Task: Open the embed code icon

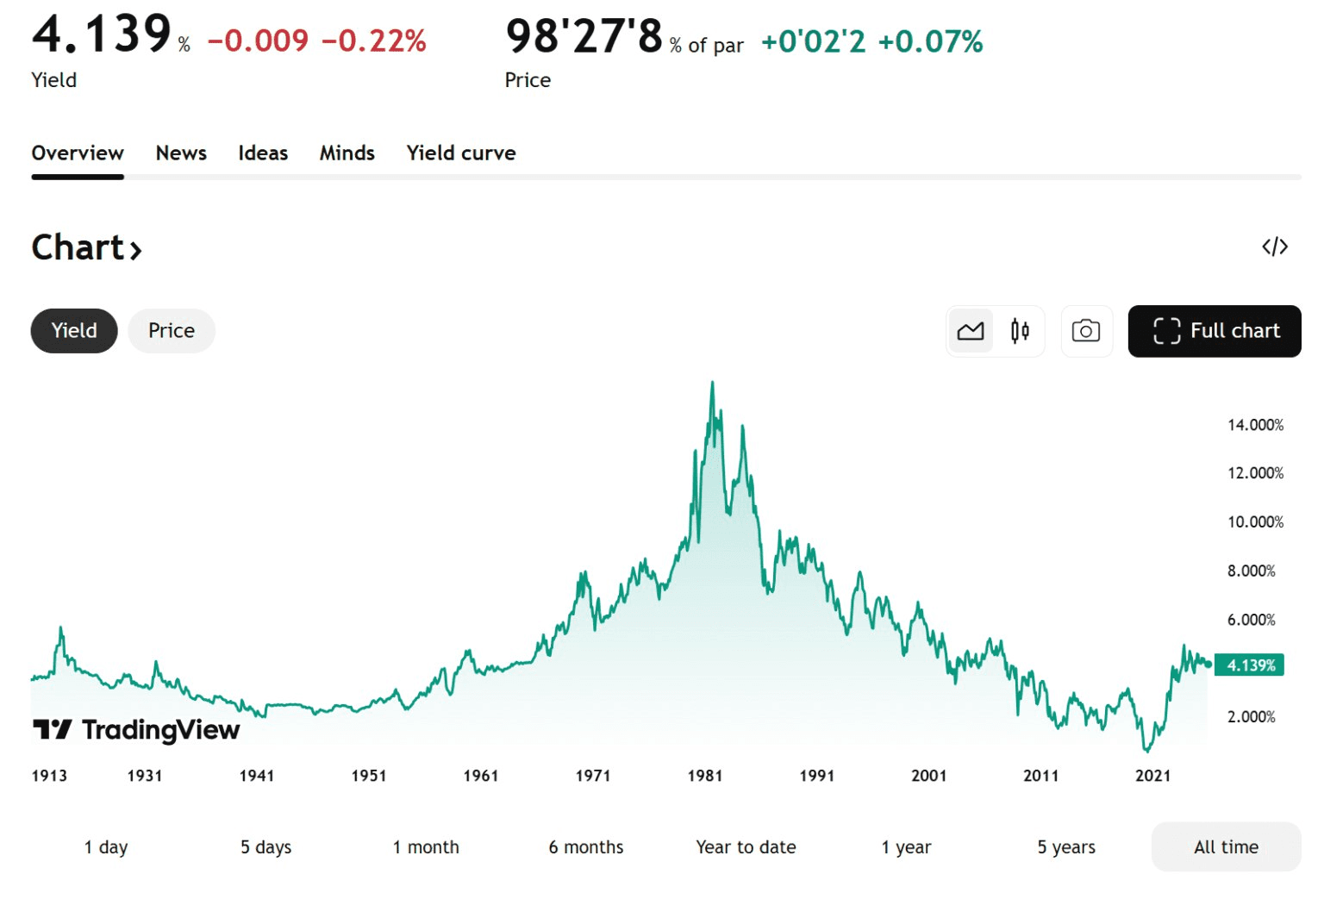Action: pos(1274,247)
